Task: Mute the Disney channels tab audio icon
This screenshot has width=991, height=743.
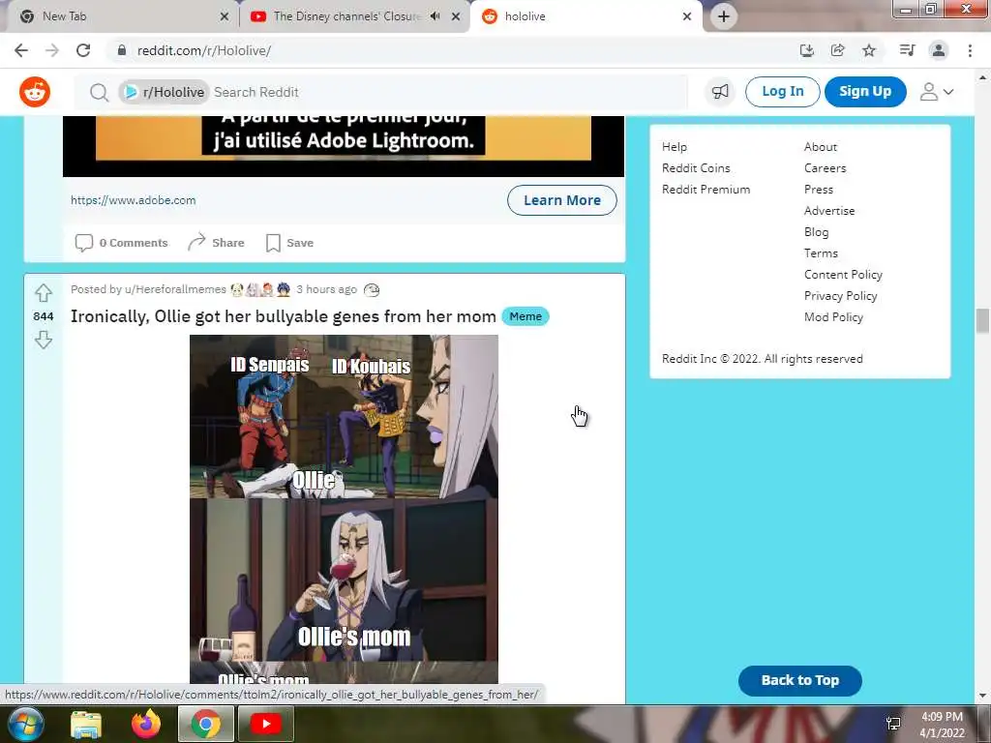Action: (435, 16)
